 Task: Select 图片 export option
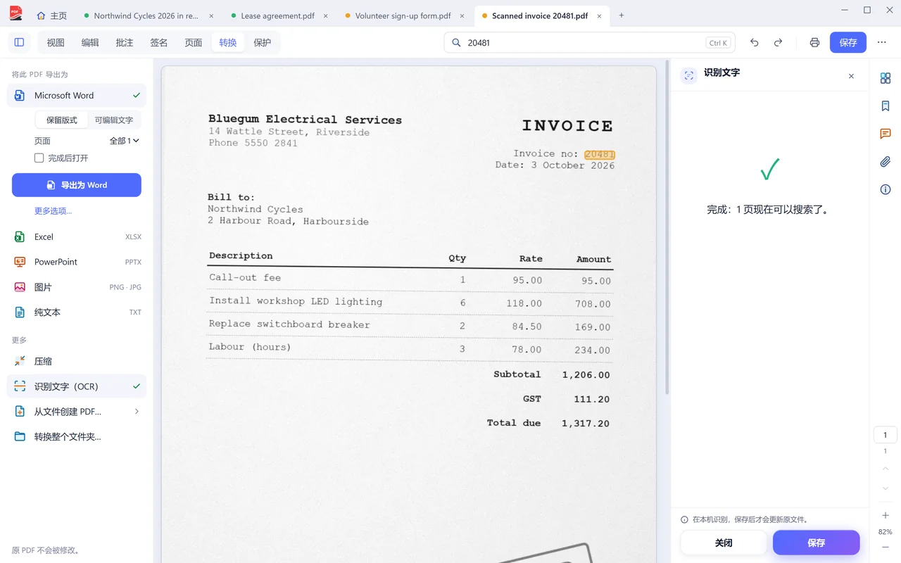tap(77, 287)
